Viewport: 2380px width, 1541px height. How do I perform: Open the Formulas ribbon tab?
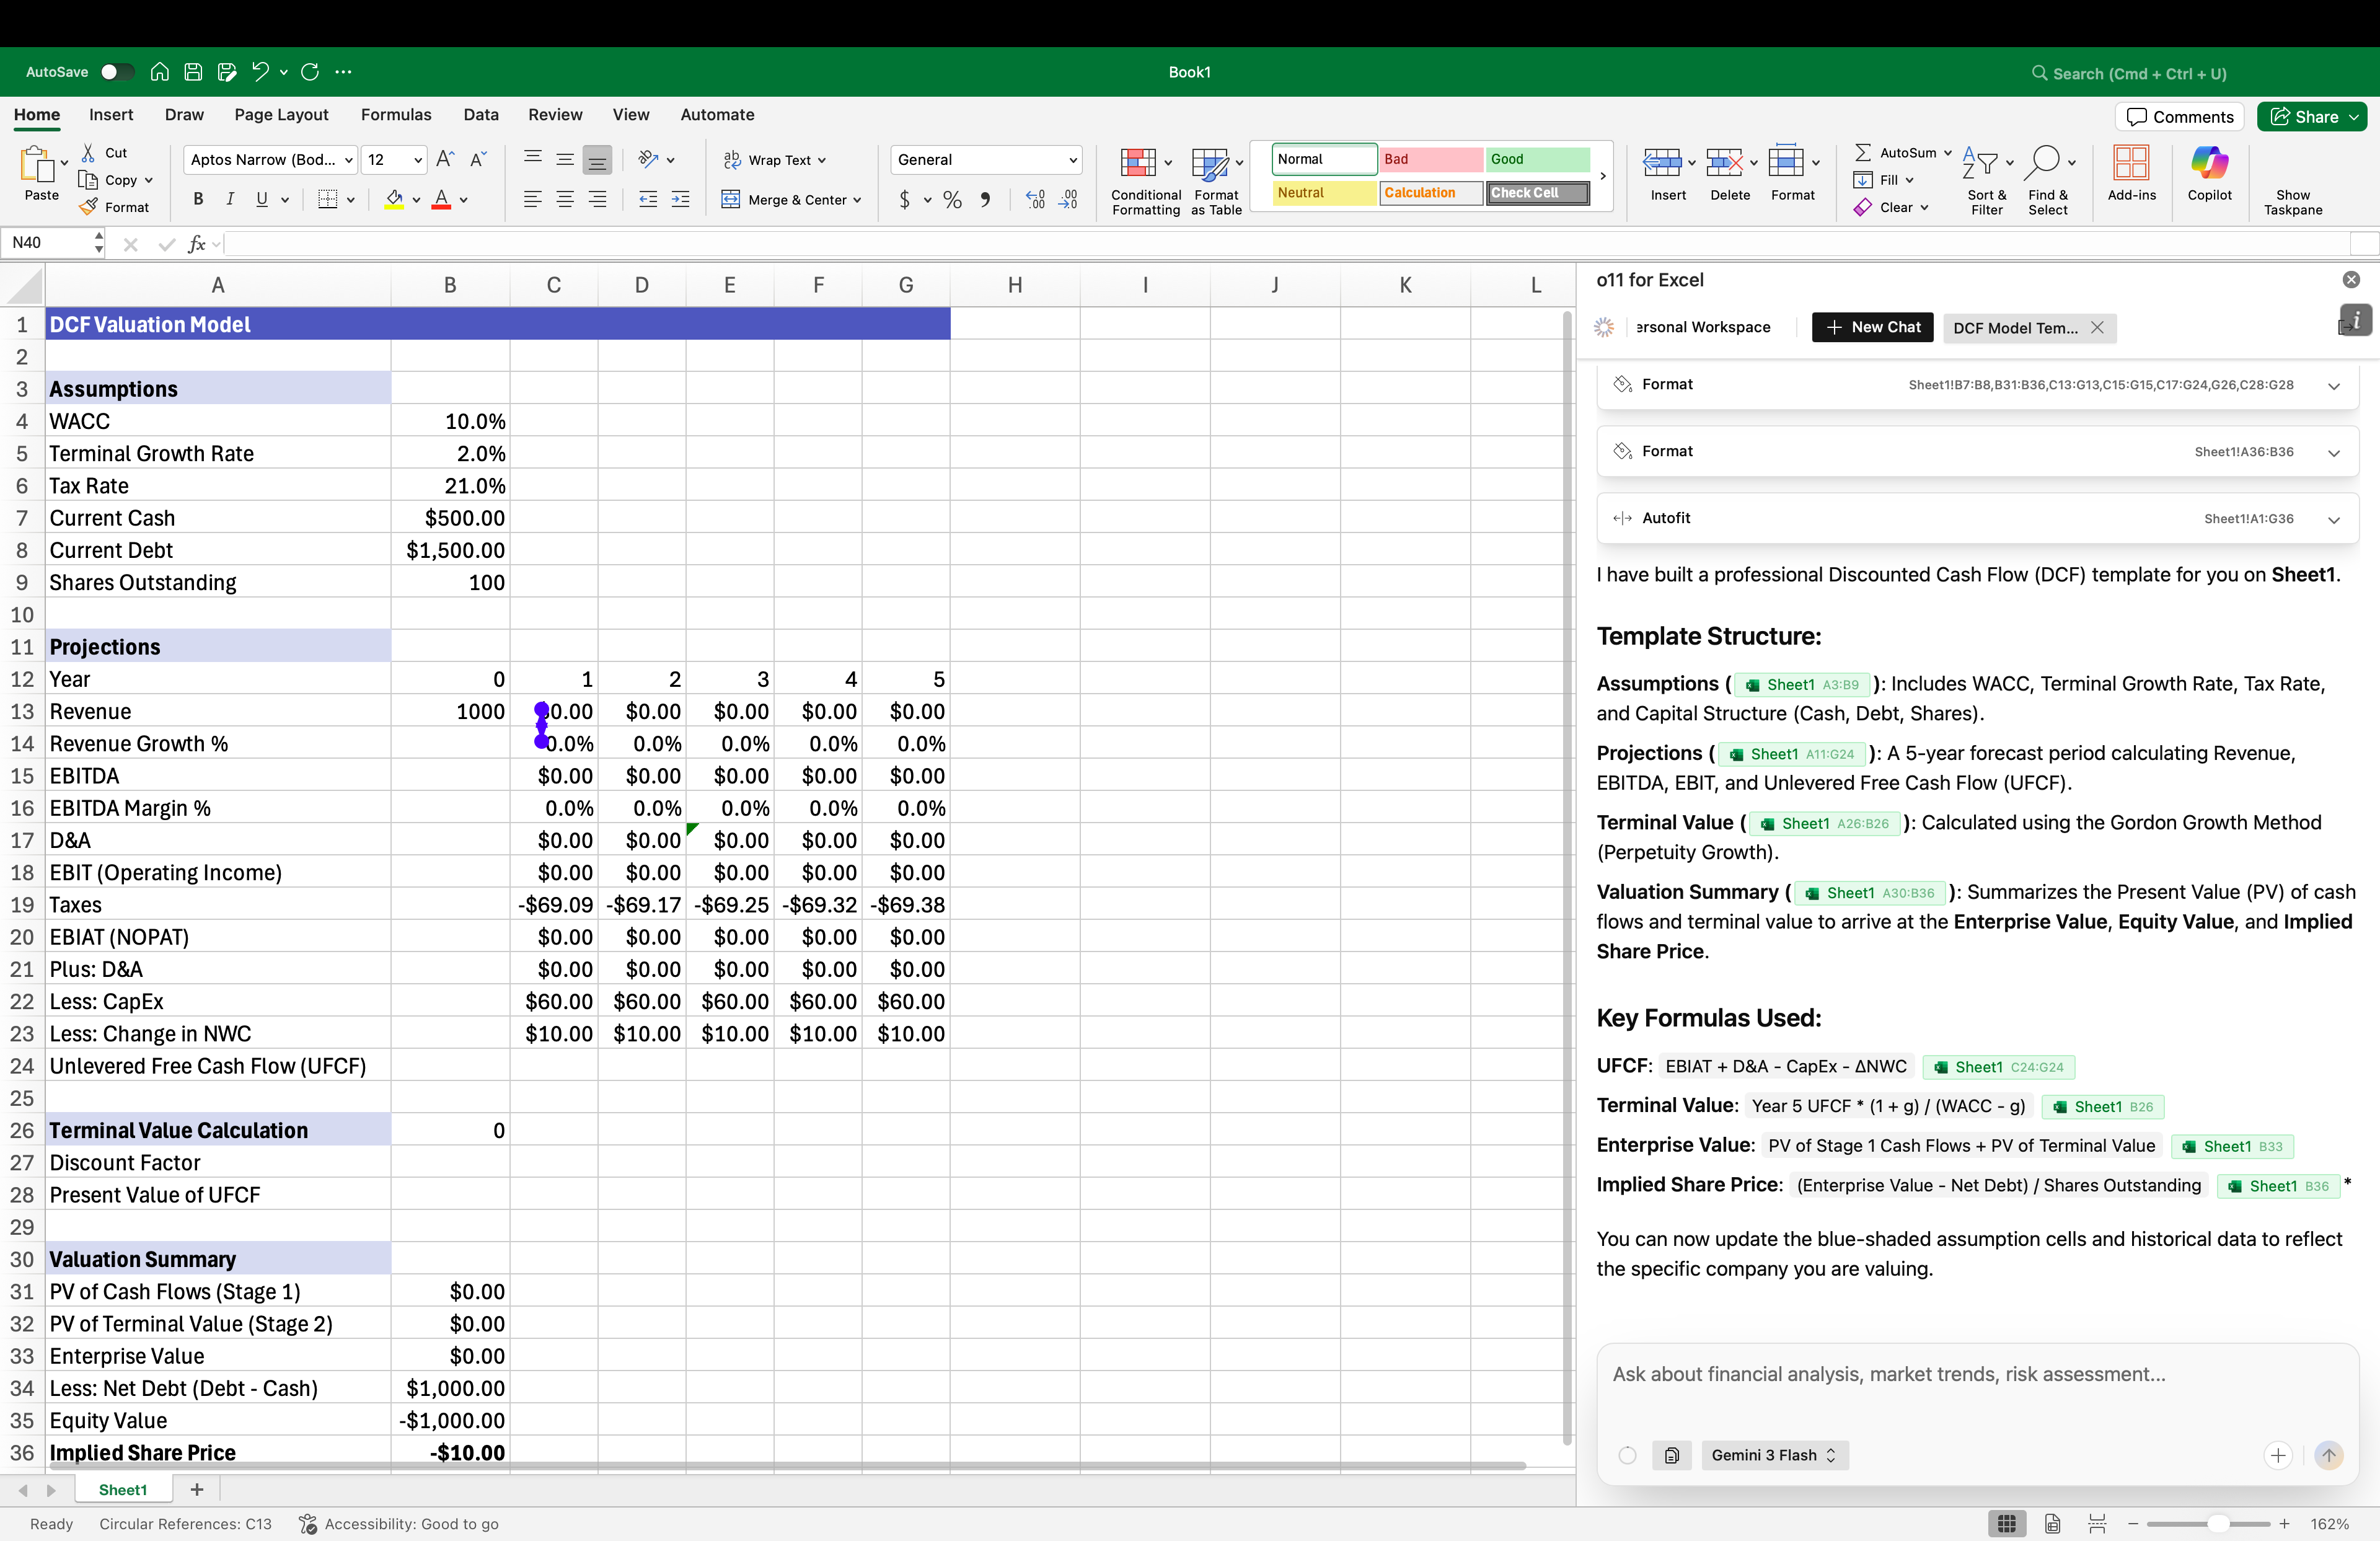(396, 115)
